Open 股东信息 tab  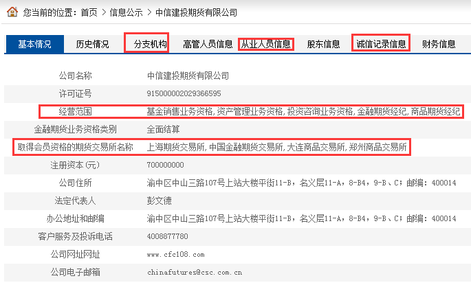(324, 44)
